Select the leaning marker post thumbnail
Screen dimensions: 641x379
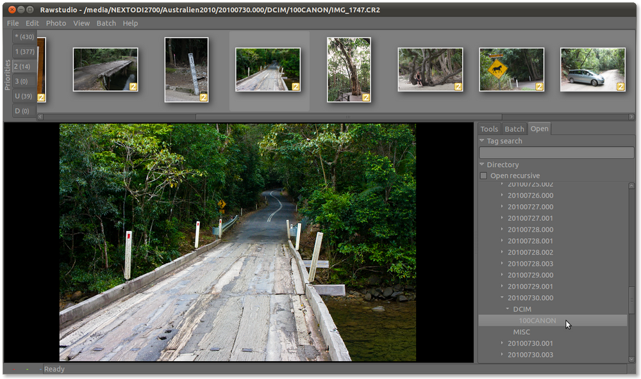point(187,69)
